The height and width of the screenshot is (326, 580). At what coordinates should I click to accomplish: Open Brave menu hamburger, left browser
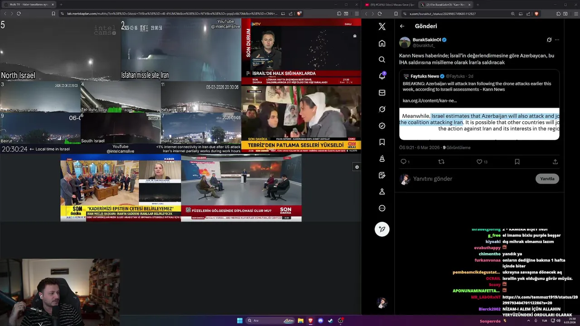pyautogui.click(x=357, y=14)
